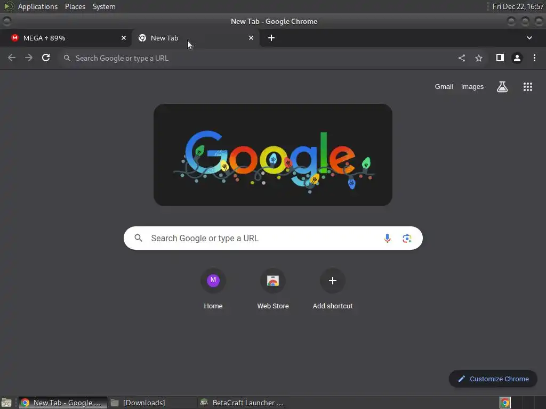
Task: Expand the tab search dropdown chevron
Action: click(x=529, y=38)
